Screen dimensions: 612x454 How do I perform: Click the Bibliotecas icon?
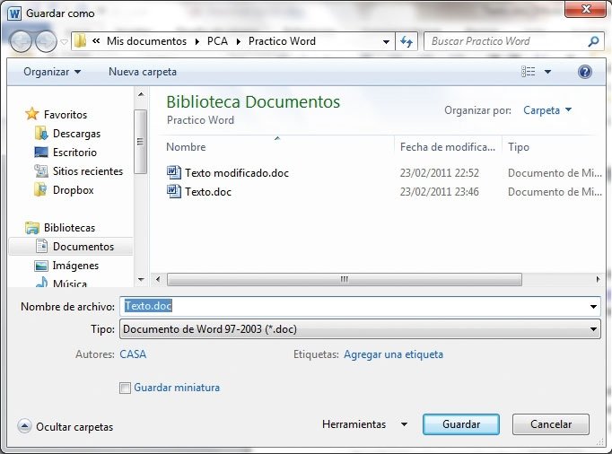click(x=32, y=228)
